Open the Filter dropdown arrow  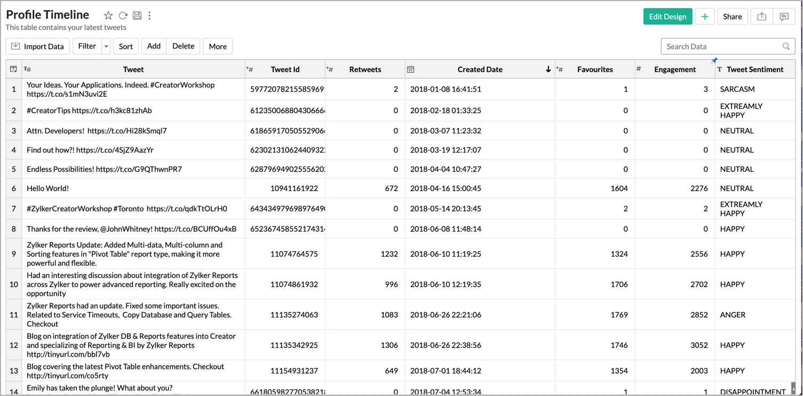pos(106,46)
